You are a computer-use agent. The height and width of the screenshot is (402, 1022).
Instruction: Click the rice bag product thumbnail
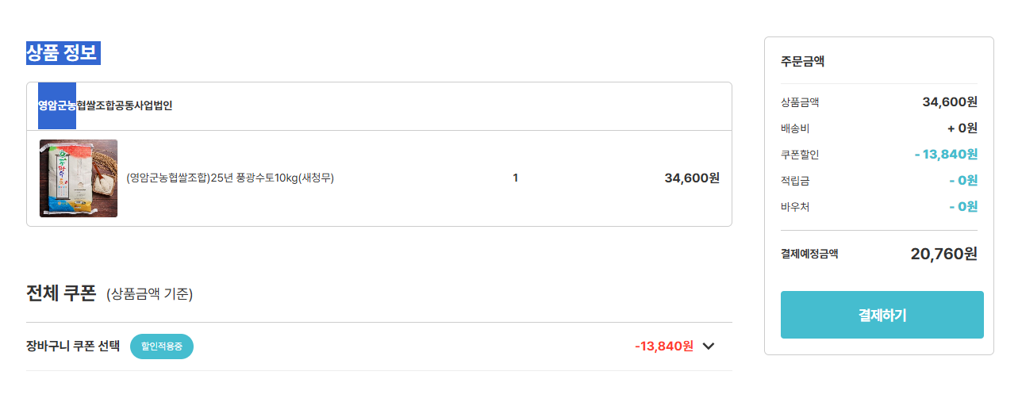point(79,178)
